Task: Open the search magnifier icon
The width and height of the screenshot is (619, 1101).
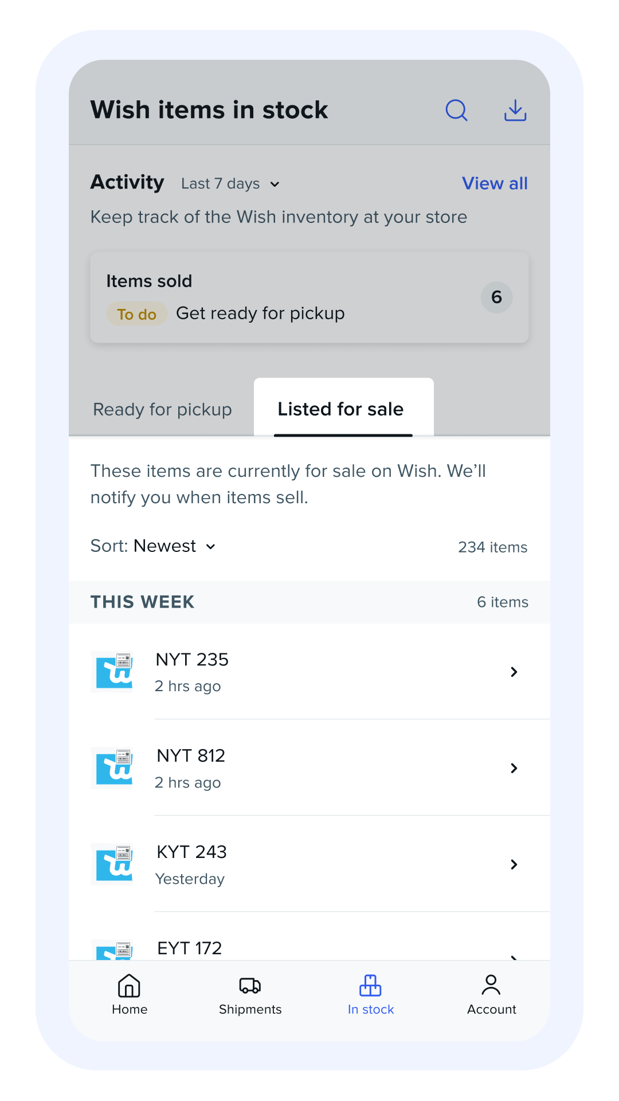Action: point(456,110)
